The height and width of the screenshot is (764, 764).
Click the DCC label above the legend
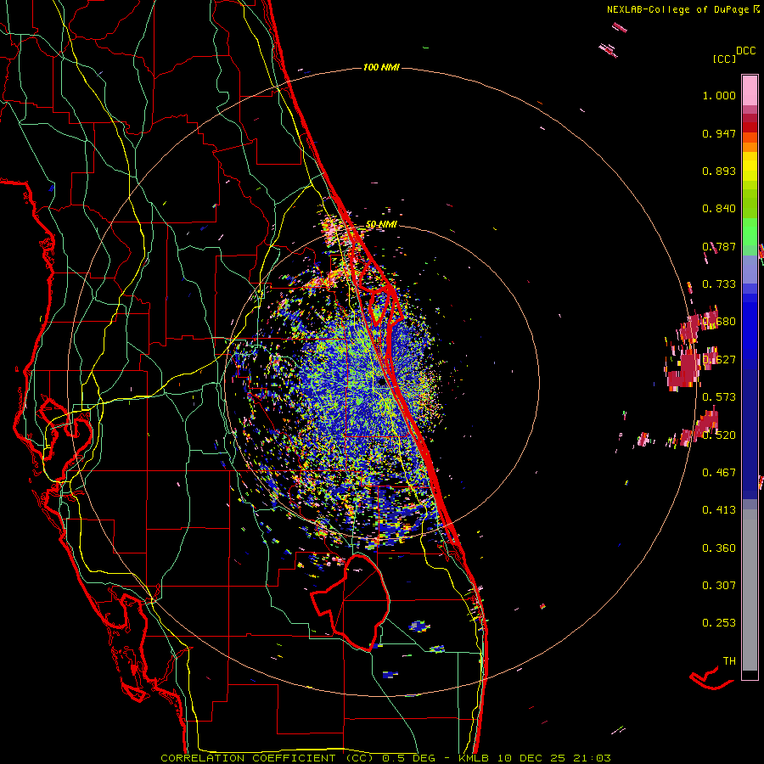[746, 51]
